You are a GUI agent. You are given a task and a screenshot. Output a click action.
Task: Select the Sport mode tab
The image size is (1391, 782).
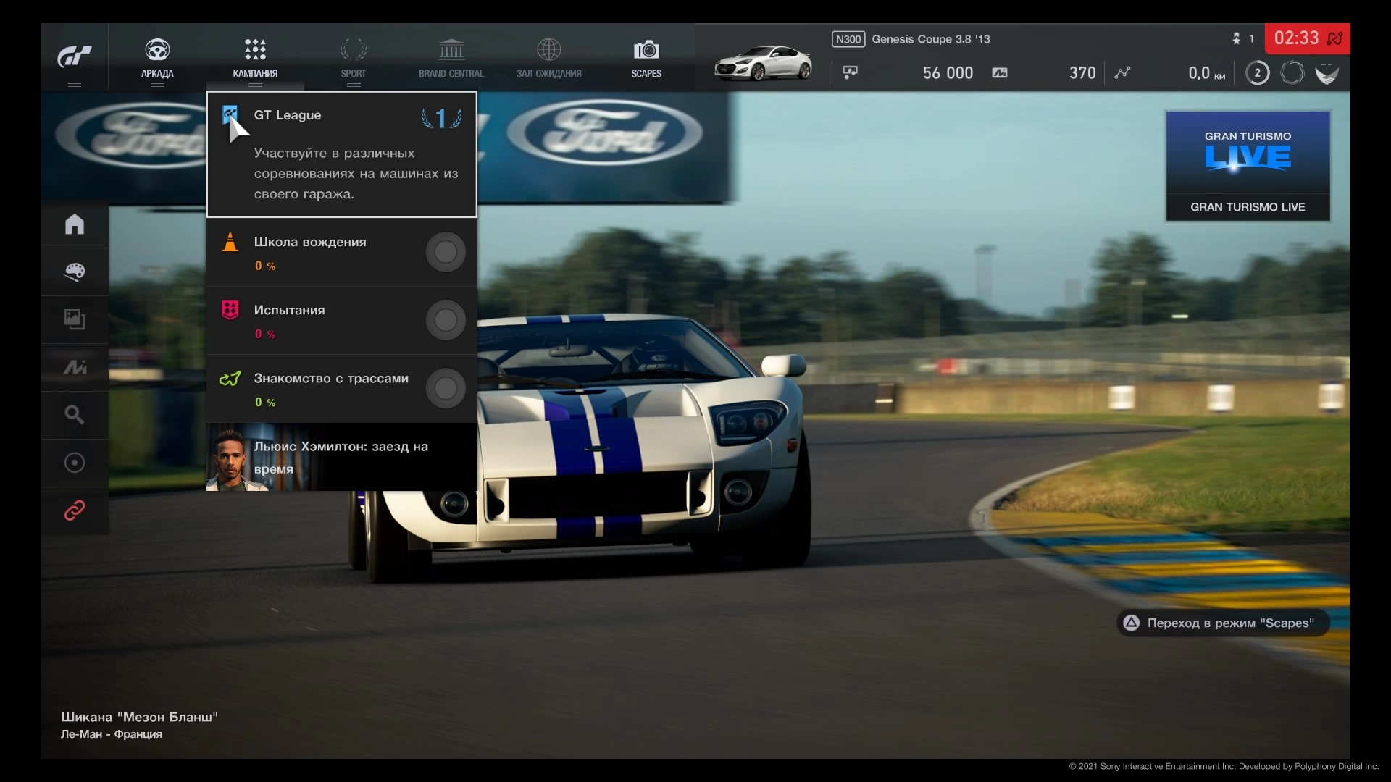pyautogui.click(x=354, y=58)
